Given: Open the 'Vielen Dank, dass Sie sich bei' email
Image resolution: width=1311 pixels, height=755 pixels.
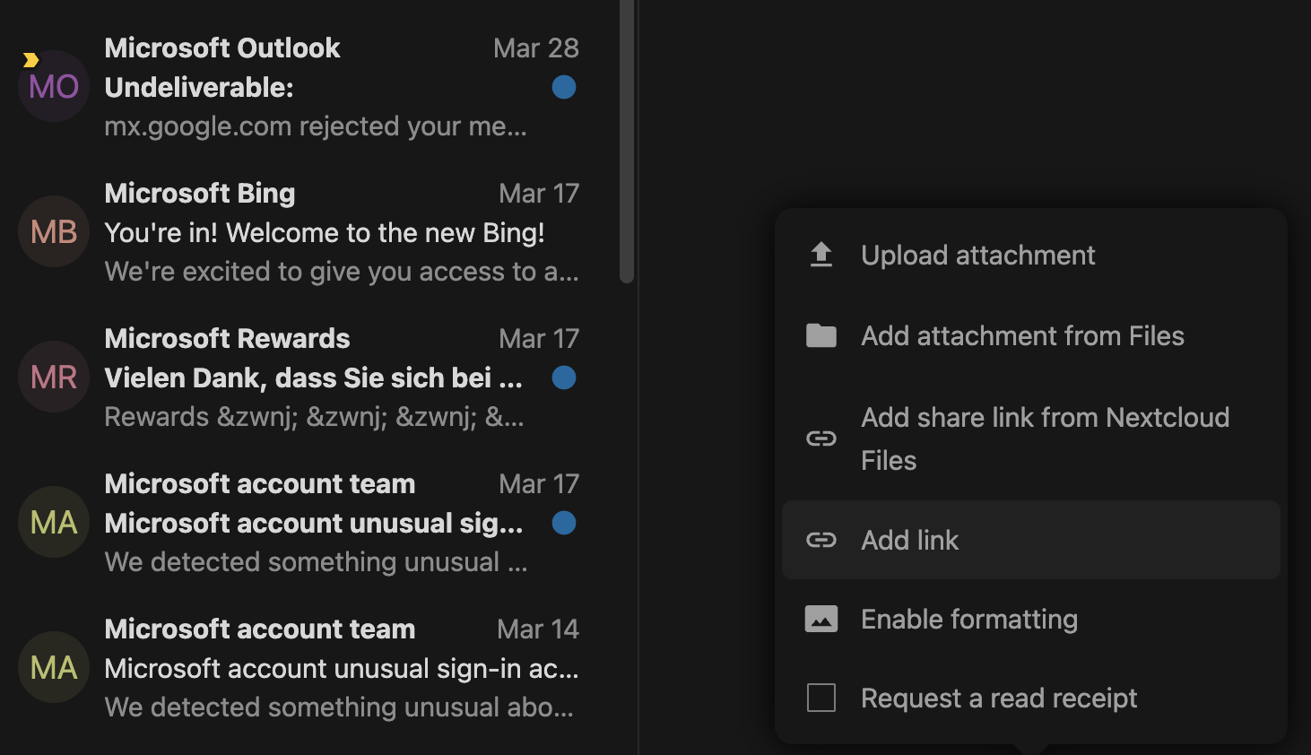Looking at the screenshot, I should point(313,378).
